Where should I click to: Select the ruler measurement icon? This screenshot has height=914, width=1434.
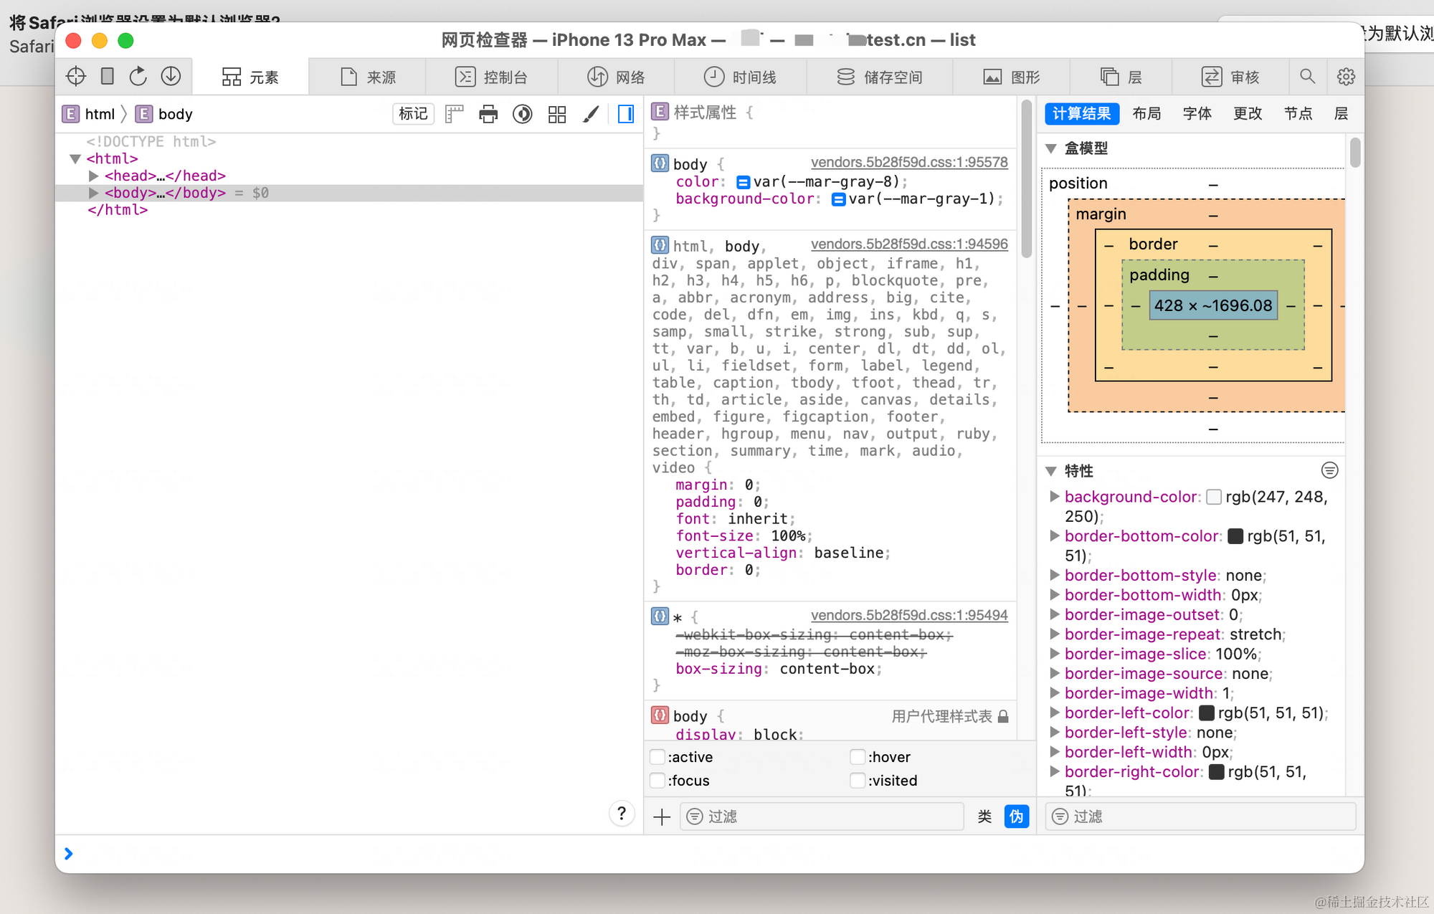(x=454, y=114)
